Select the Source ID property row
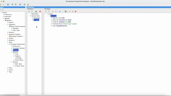 (x=62, y=20)
